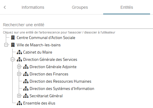Click the back chevron arrow icon
The image size is (153, 108).
tap(5, 7)
